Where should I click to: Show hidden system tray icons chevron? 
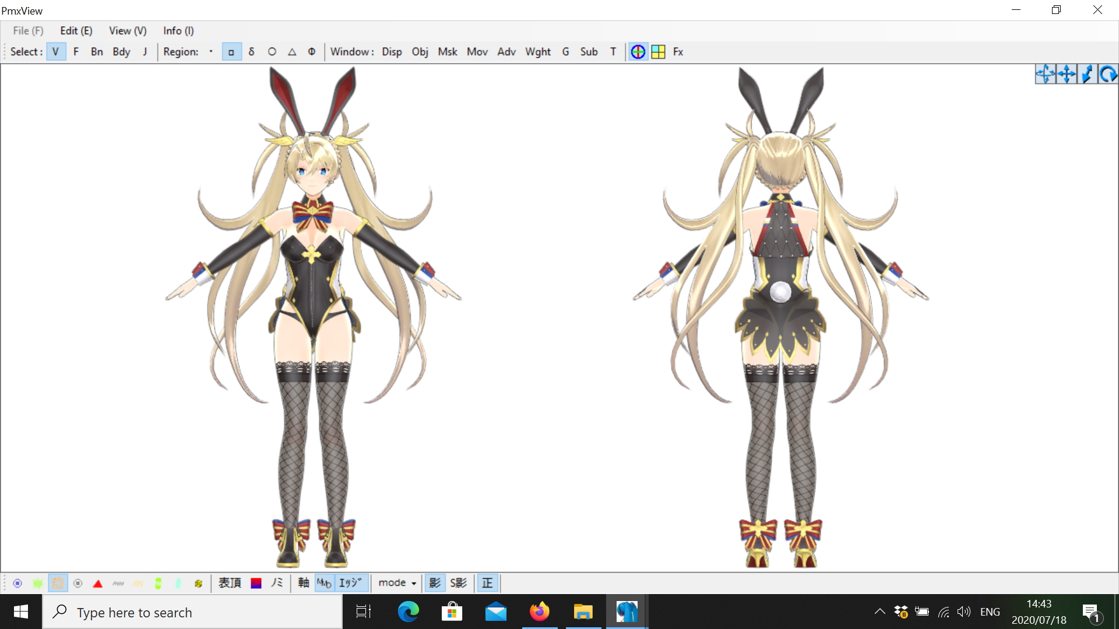pos(879,612)
